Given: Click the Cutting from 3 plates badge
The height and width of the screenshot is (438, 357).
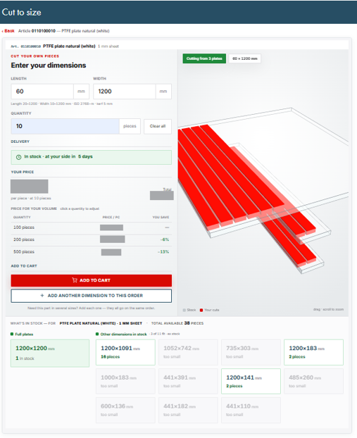Looking at the screenshot, I should click(204, 58).
